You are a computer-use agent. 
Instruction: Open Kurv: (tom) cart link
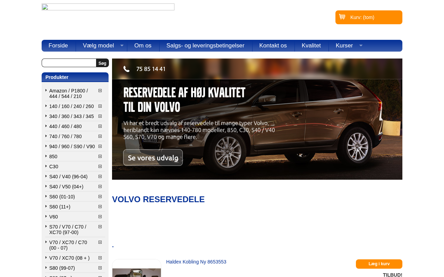pos(362,17)
